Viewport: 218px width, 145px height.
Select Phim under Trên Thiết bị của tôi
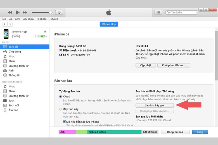click(25, 91)
